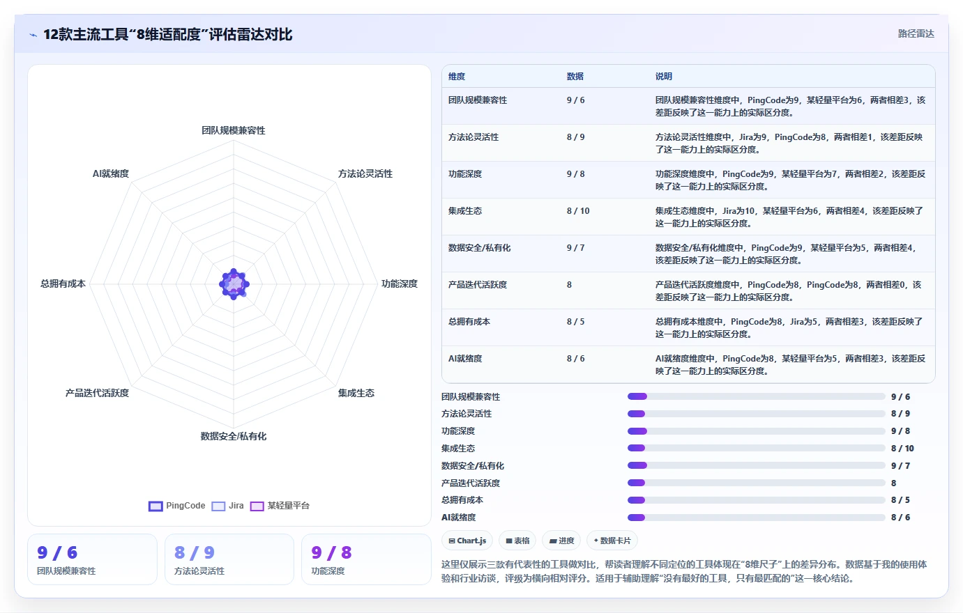Click the footnote paragraph starting 这里仅展示三款

684,571
